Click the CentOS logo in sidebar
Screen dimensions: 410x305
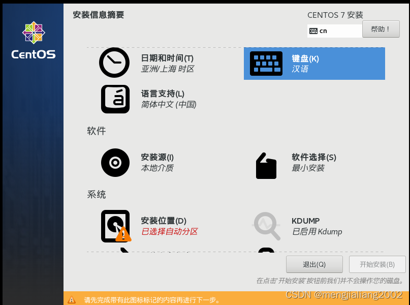(34, 40)
